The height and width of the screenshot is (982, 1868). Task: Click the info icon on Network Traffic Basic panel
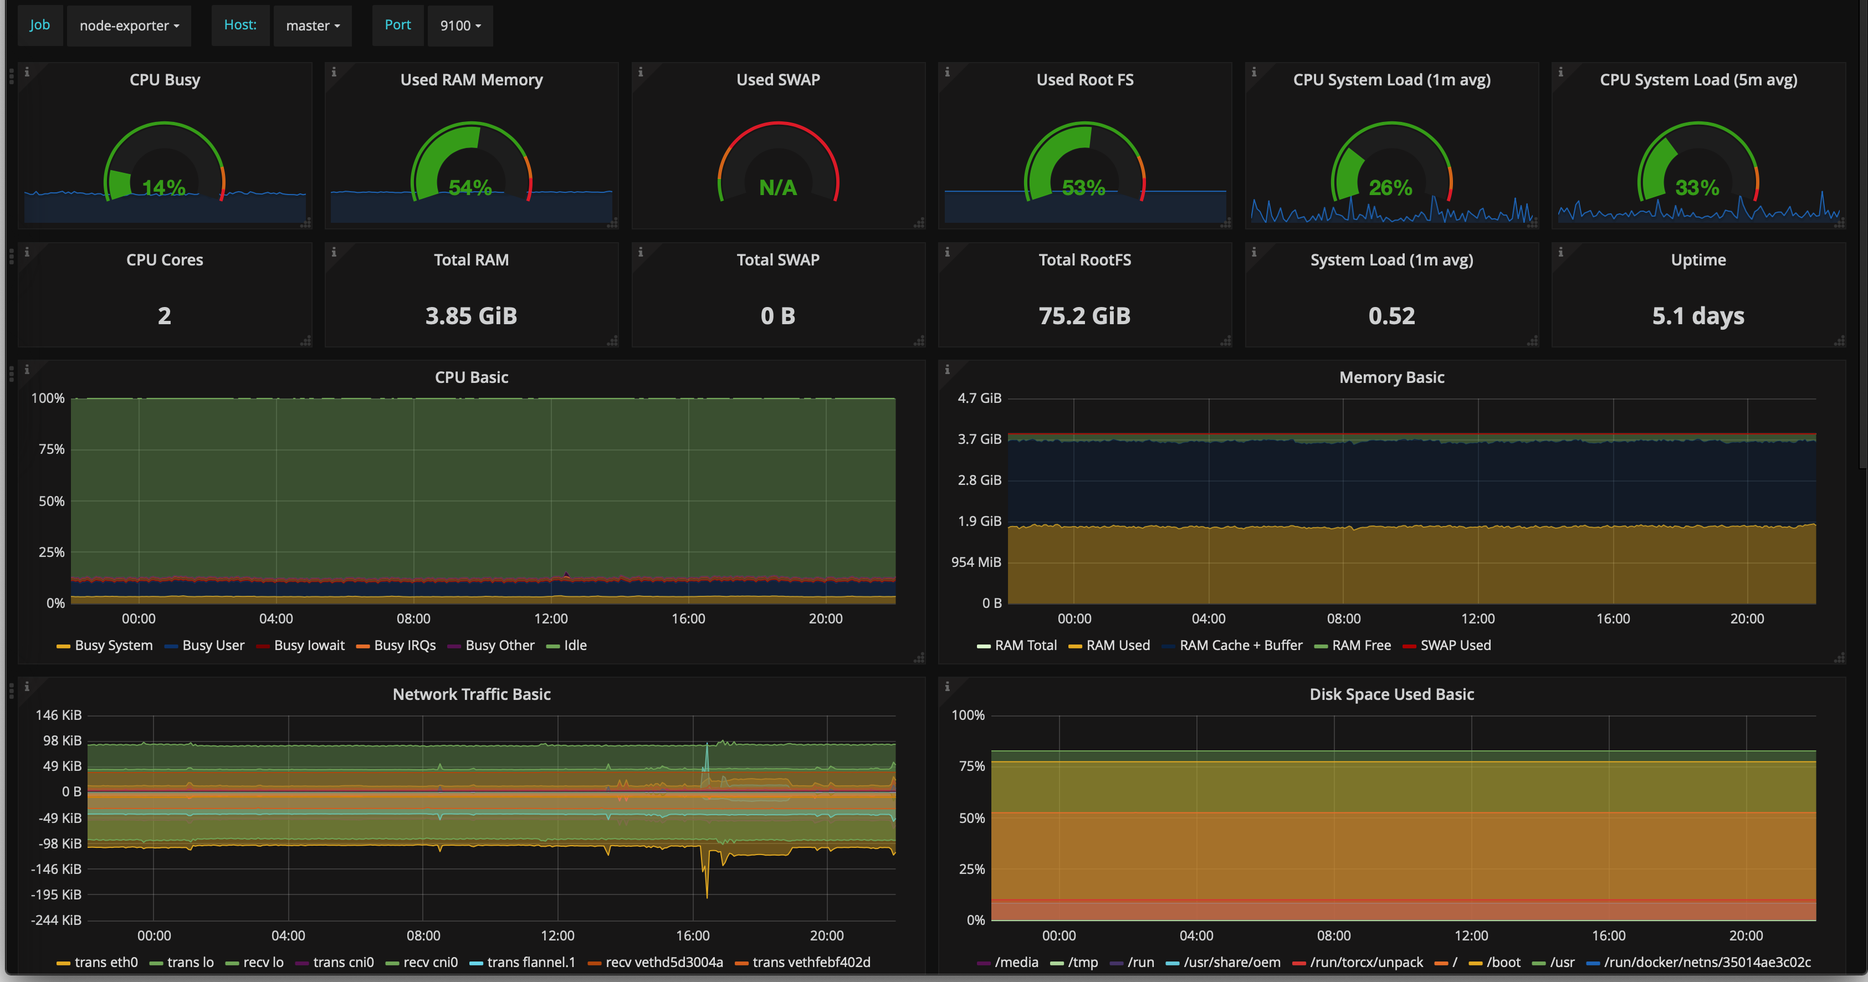tap(27, 686)
